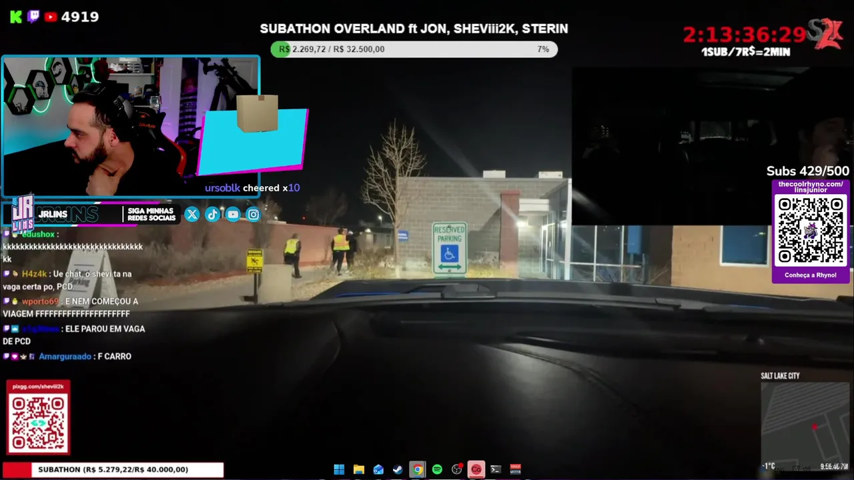
Task: Click the pixgg.com/sheviii2k link text
Action: pos(38,387)
